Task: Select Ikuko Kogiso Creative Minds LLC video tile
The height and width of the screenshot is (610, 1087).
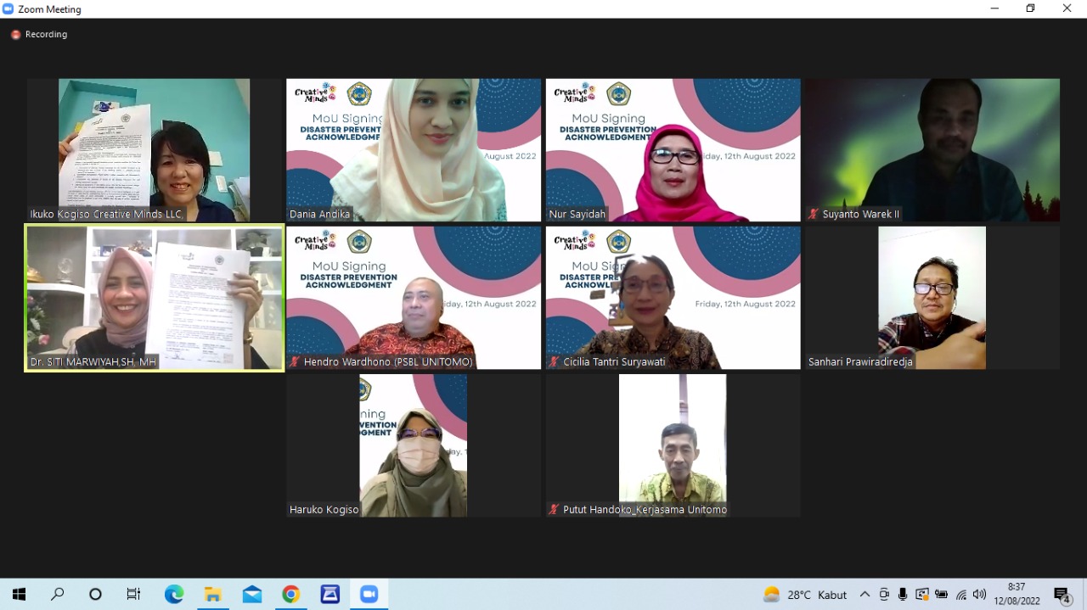Action: tap(154, 150)
